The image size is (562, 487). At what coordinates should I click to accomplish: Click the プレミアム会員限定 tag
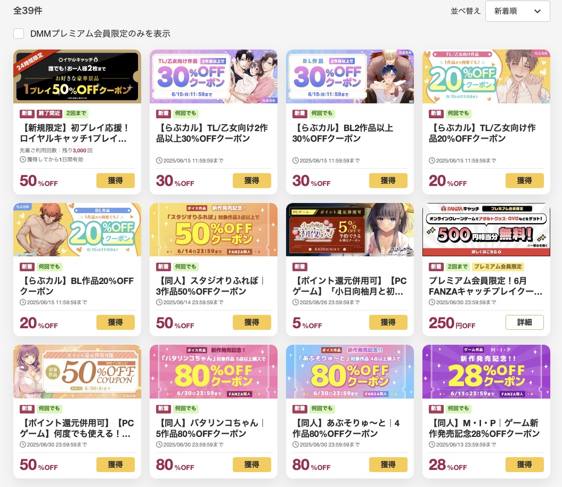click(x=498, y=266)
